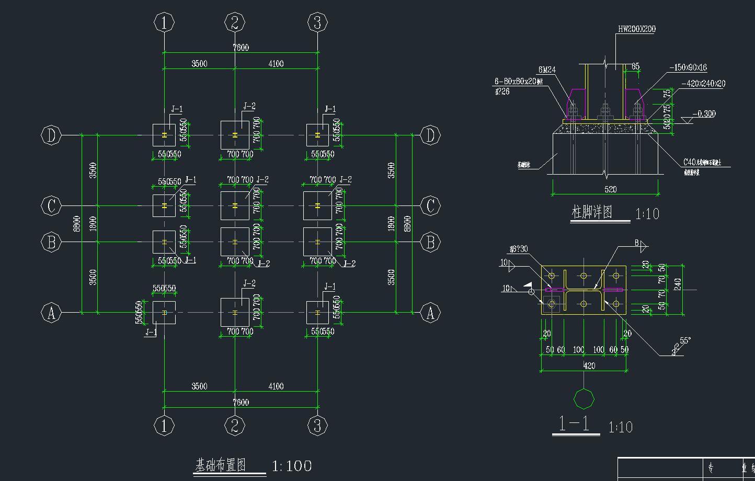The height and width of the screenshot is (481, 755).
Task: Select the 1:100 scale text
Action: point(292,466)
